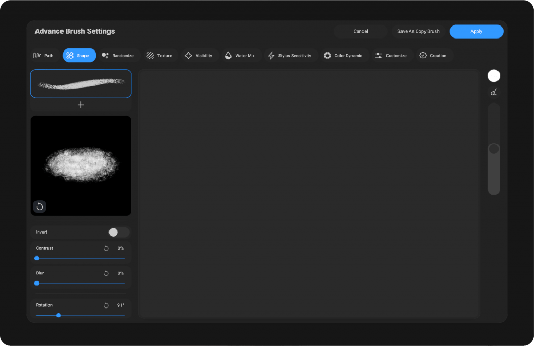Toggle the Invert switch

coord(118,233)
